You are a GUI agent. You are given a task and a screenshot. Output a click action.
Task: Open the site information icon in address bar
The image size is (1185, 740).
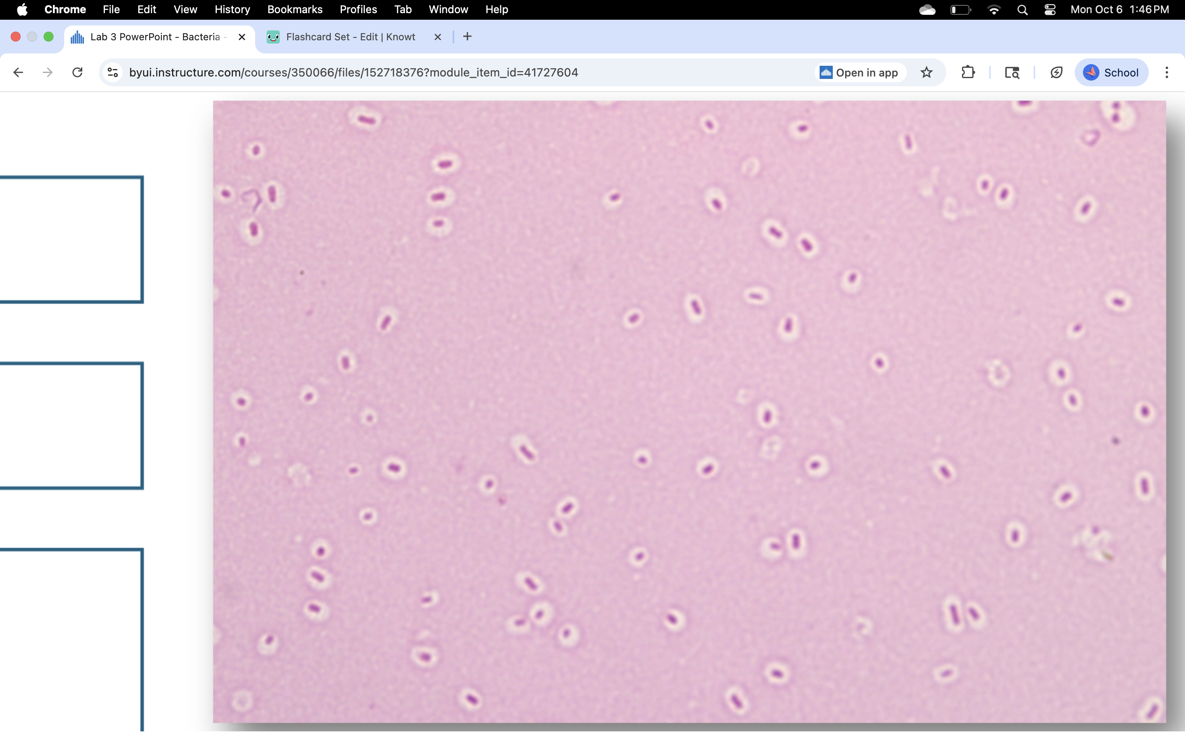pos(113,72)
